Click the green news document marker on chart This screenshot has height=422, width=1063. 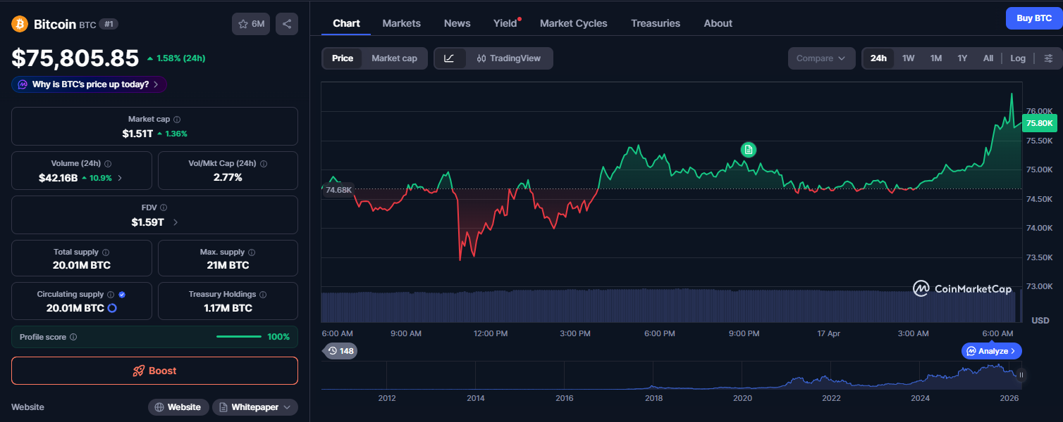tap(749, 149)
